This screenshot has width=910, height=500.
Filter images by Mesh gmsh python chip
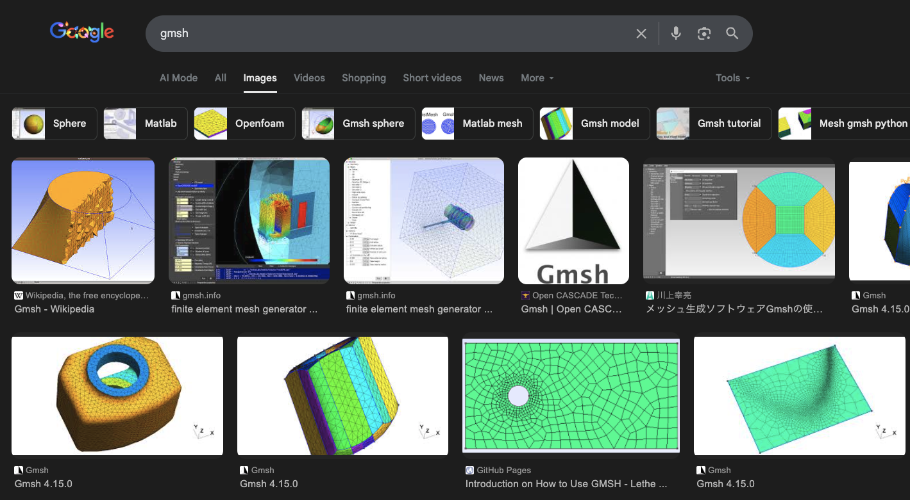tap(844, 124)
